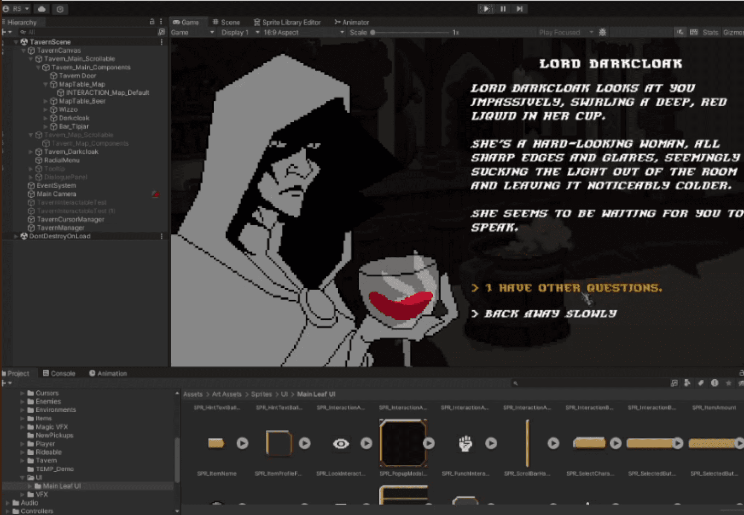The image size is (744, 515).
Task: Click the Hierarchy add plus button
Action: click(6, 32)
